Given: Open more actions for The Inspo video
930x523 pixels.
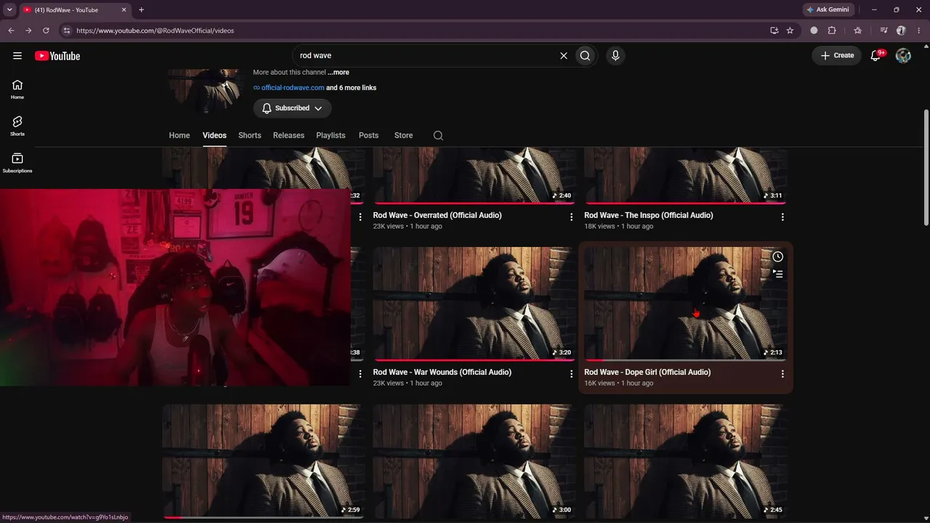Looking at the screenshot, I should 783,217.
